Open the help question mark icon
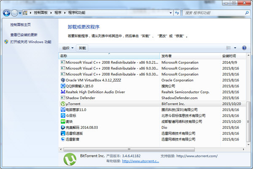 pyautogui.click(x=244, y=48)
